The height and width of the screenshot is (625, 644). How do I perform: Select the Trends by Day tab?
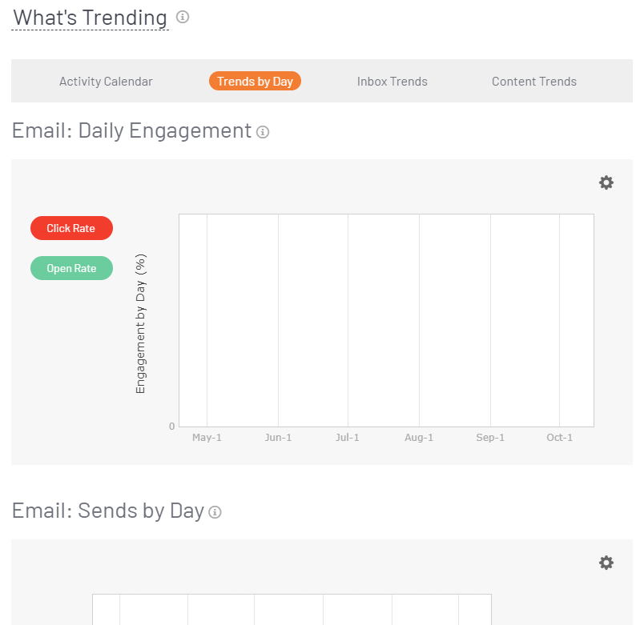(x=255, y=81)
